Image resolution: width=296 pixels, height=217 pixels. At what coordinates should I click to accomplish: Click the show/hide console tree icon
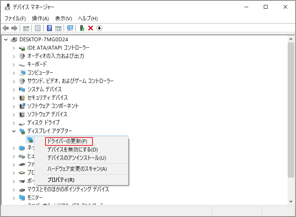26,28
